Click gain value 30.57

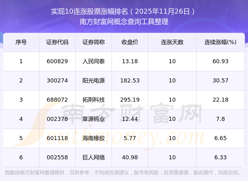pos(220,81)
